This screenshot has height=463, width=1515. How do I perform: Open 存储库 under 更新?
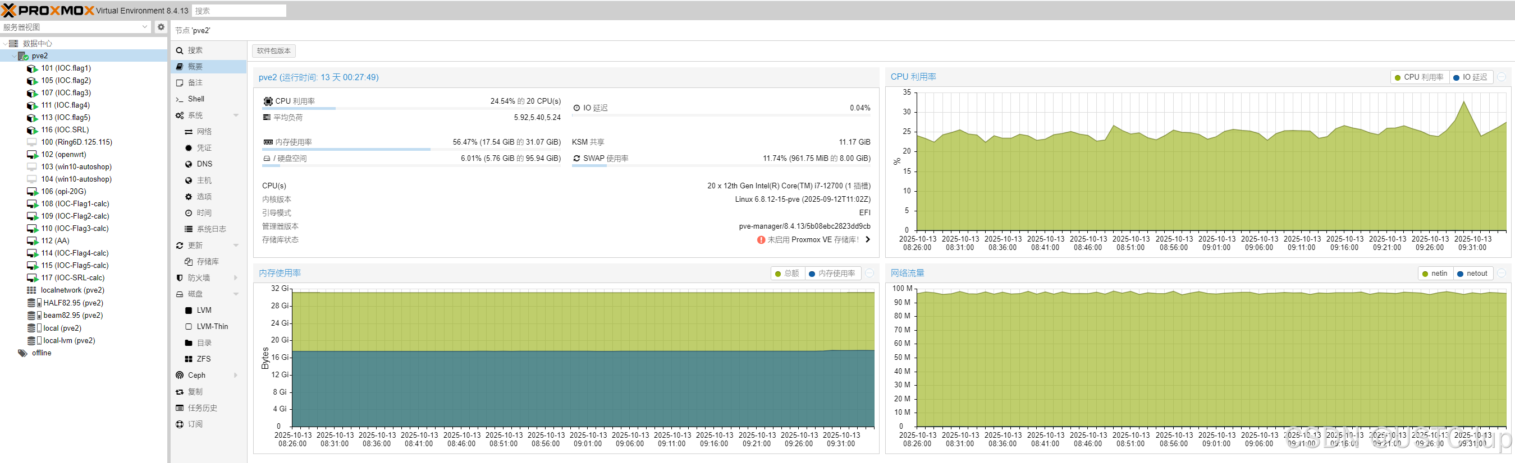pyautogui.click(x=209, y=262)
